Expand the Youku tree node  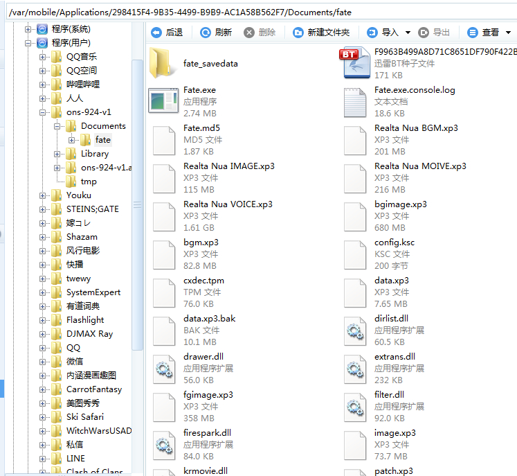click(42, 195)
